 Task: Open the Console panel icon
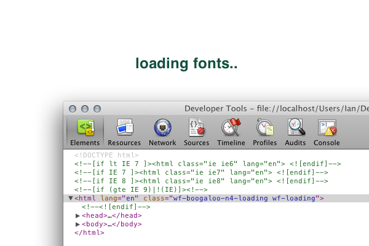(x=327, y=127)
